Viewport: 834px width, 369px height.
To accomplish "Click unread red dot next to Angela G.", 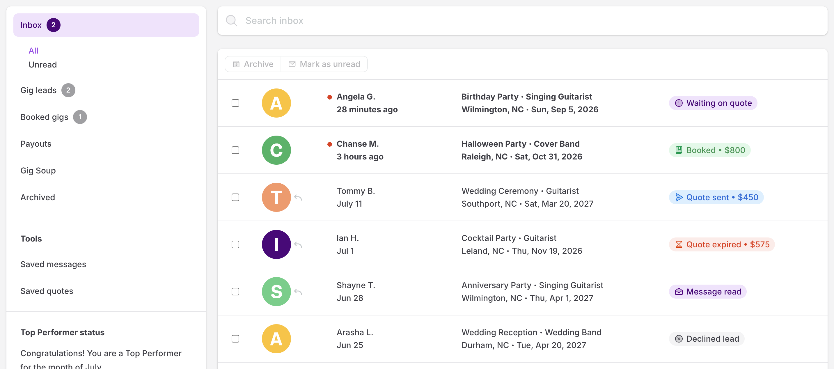I will click(x=329, y=97).
